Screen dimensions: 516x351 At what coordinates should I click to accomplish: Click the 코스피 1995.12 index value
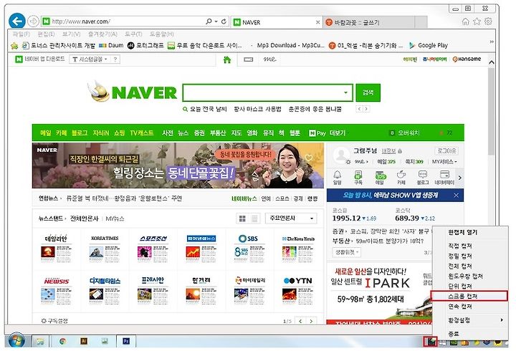tap(346, 218)
